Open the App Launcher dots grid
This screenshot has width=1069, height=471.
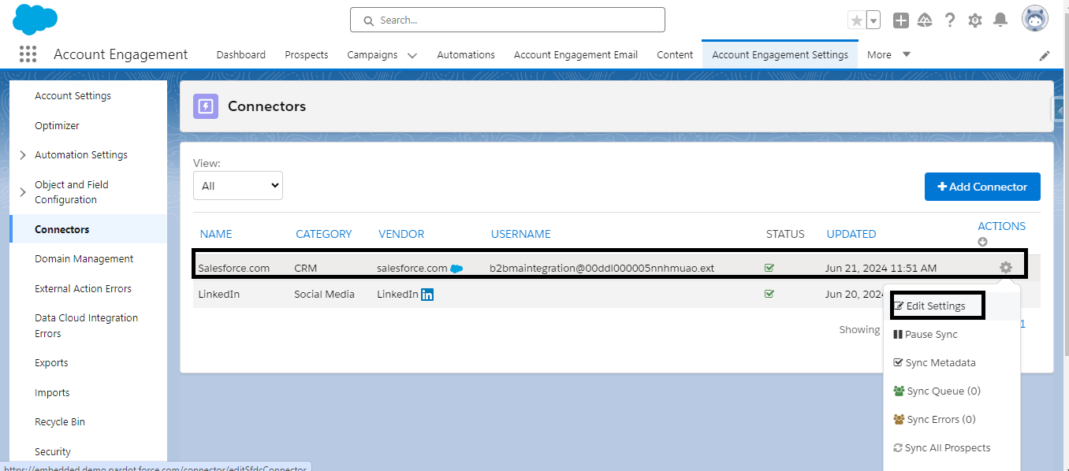(28, 54)
